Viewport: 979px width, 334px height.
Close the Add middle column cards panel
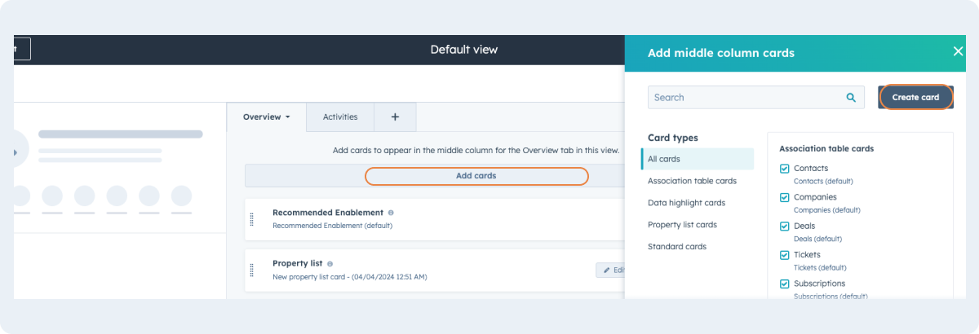958,51
